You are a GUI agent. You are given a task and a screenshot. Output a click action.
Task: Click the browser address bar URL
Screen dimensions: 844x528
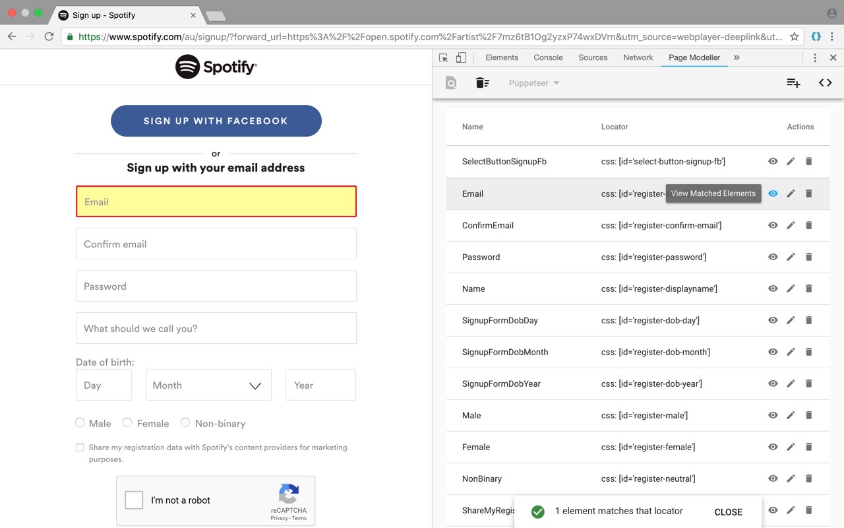[x=431, y=37]
